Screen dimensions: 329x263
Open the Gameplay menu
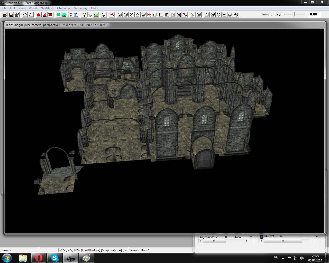(80, 8)
